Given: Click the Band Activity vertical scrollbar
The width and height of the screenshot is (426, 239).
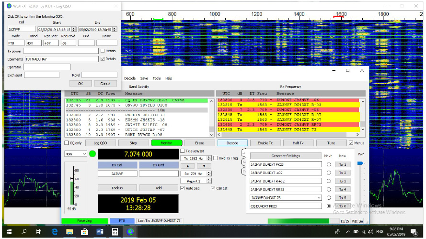Looking at the screenshot, I should (211, 118).
